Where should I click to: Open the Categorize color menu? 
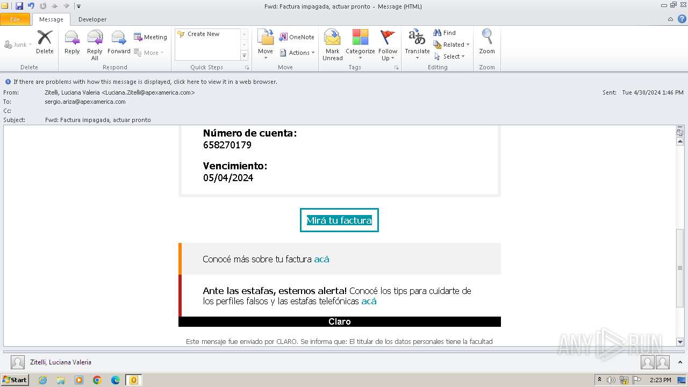pos(360,45)
